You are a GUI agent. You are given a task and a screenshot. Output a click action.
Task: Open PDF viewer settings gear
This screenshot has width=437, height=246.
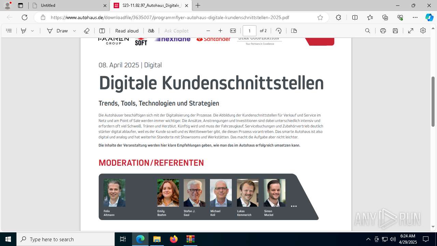coord(423,31)
